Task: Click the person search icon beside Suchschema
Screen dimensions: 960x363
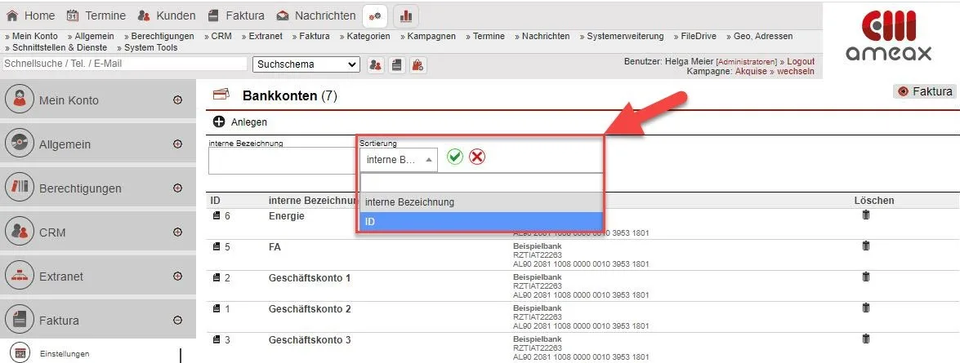Action: 376,64
